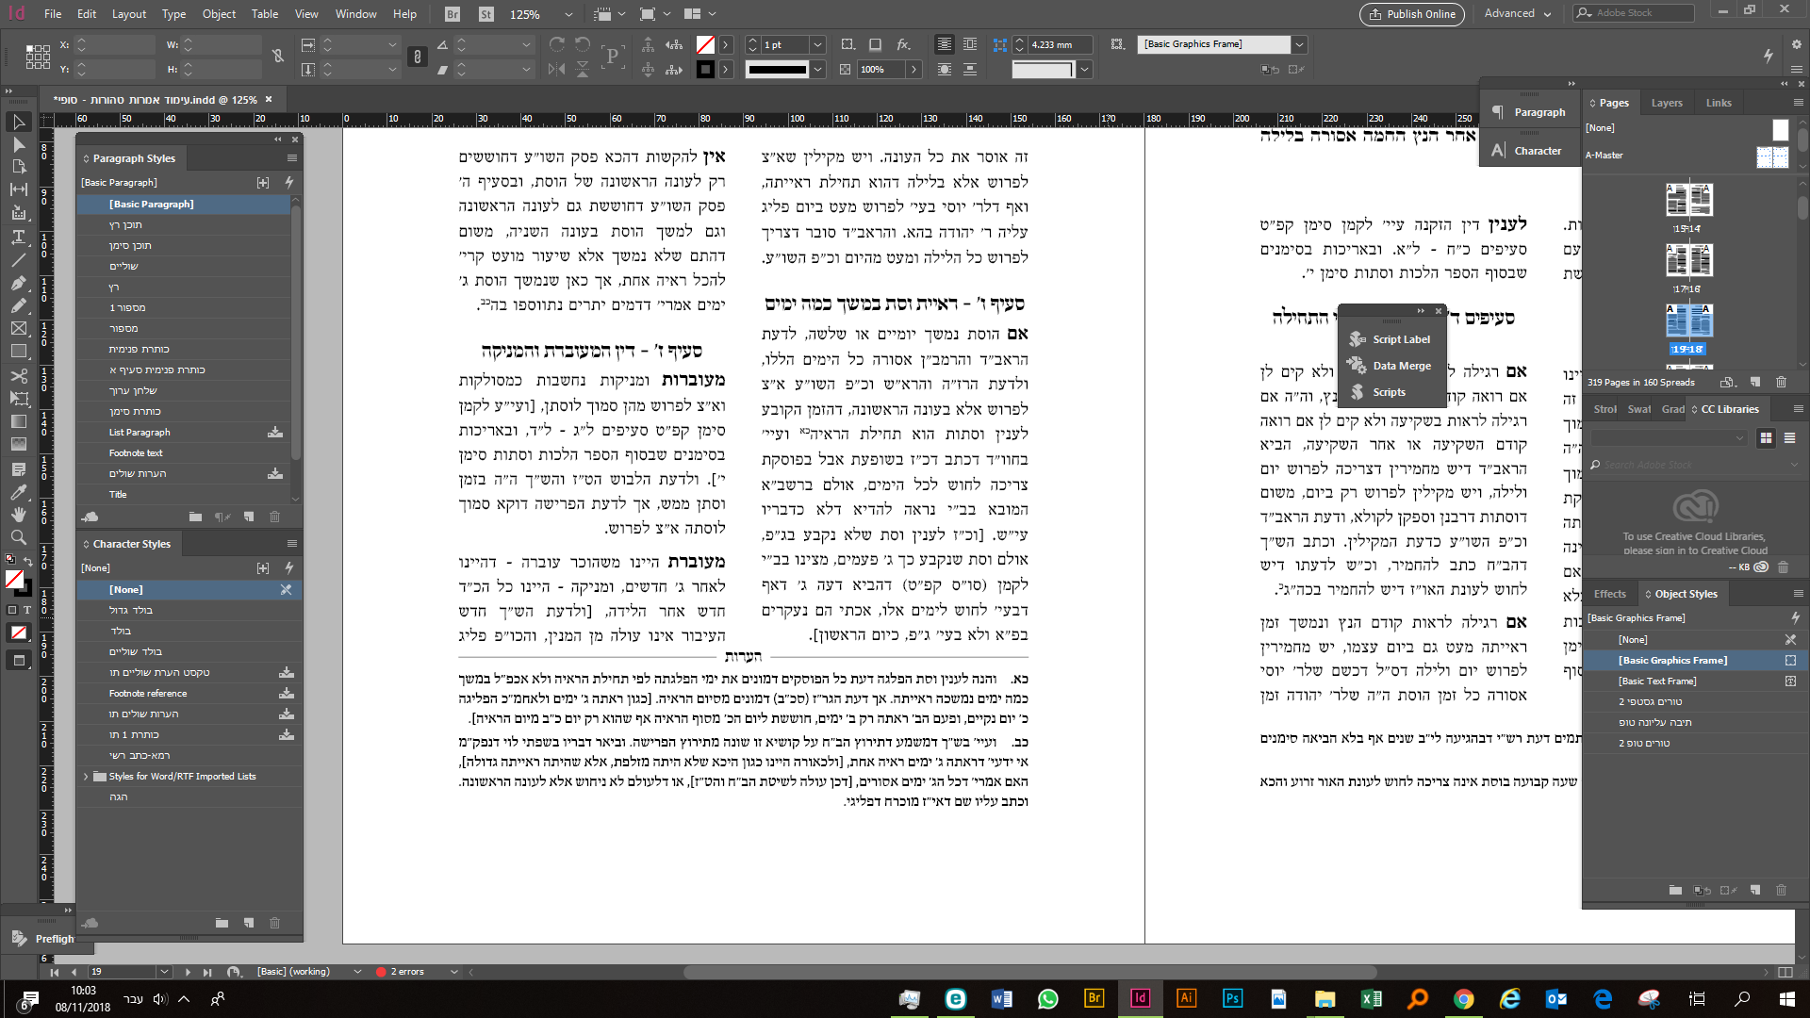Open the zoom level dropdown 125%
Screen dimensions: 1810x1018
click(x=568, y=14)
